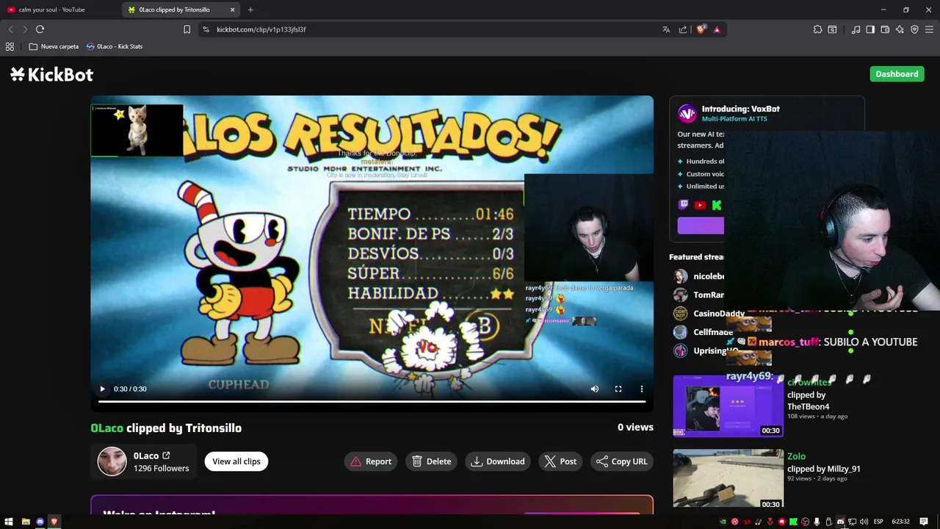Open Brave VPN shield icon

(x=914, y=29)
